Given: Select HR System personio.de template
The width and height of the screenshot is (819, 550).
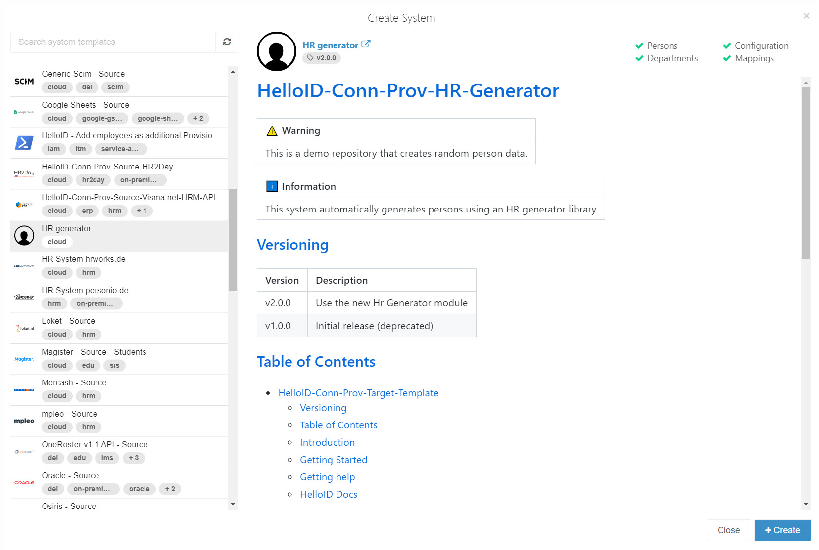Looking at the screenshot, I should click(119, 297).
